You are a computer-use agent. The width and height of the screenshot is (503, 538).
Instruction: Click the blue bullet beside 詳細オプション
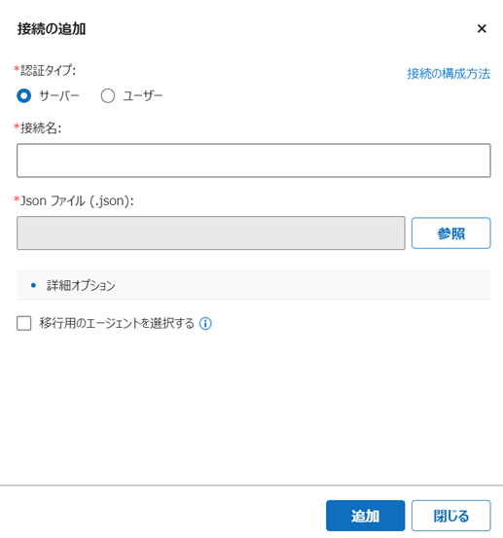(x=33, y=285)
